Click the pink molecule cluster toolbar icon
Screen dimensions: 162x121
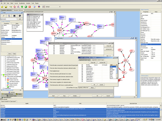coord(18,7)
